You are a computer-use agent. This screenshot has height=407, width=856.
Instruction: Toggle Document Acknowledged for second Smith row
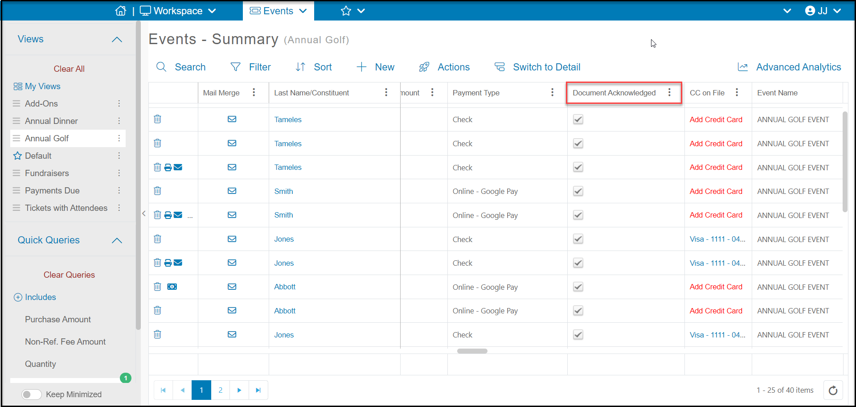578,215
